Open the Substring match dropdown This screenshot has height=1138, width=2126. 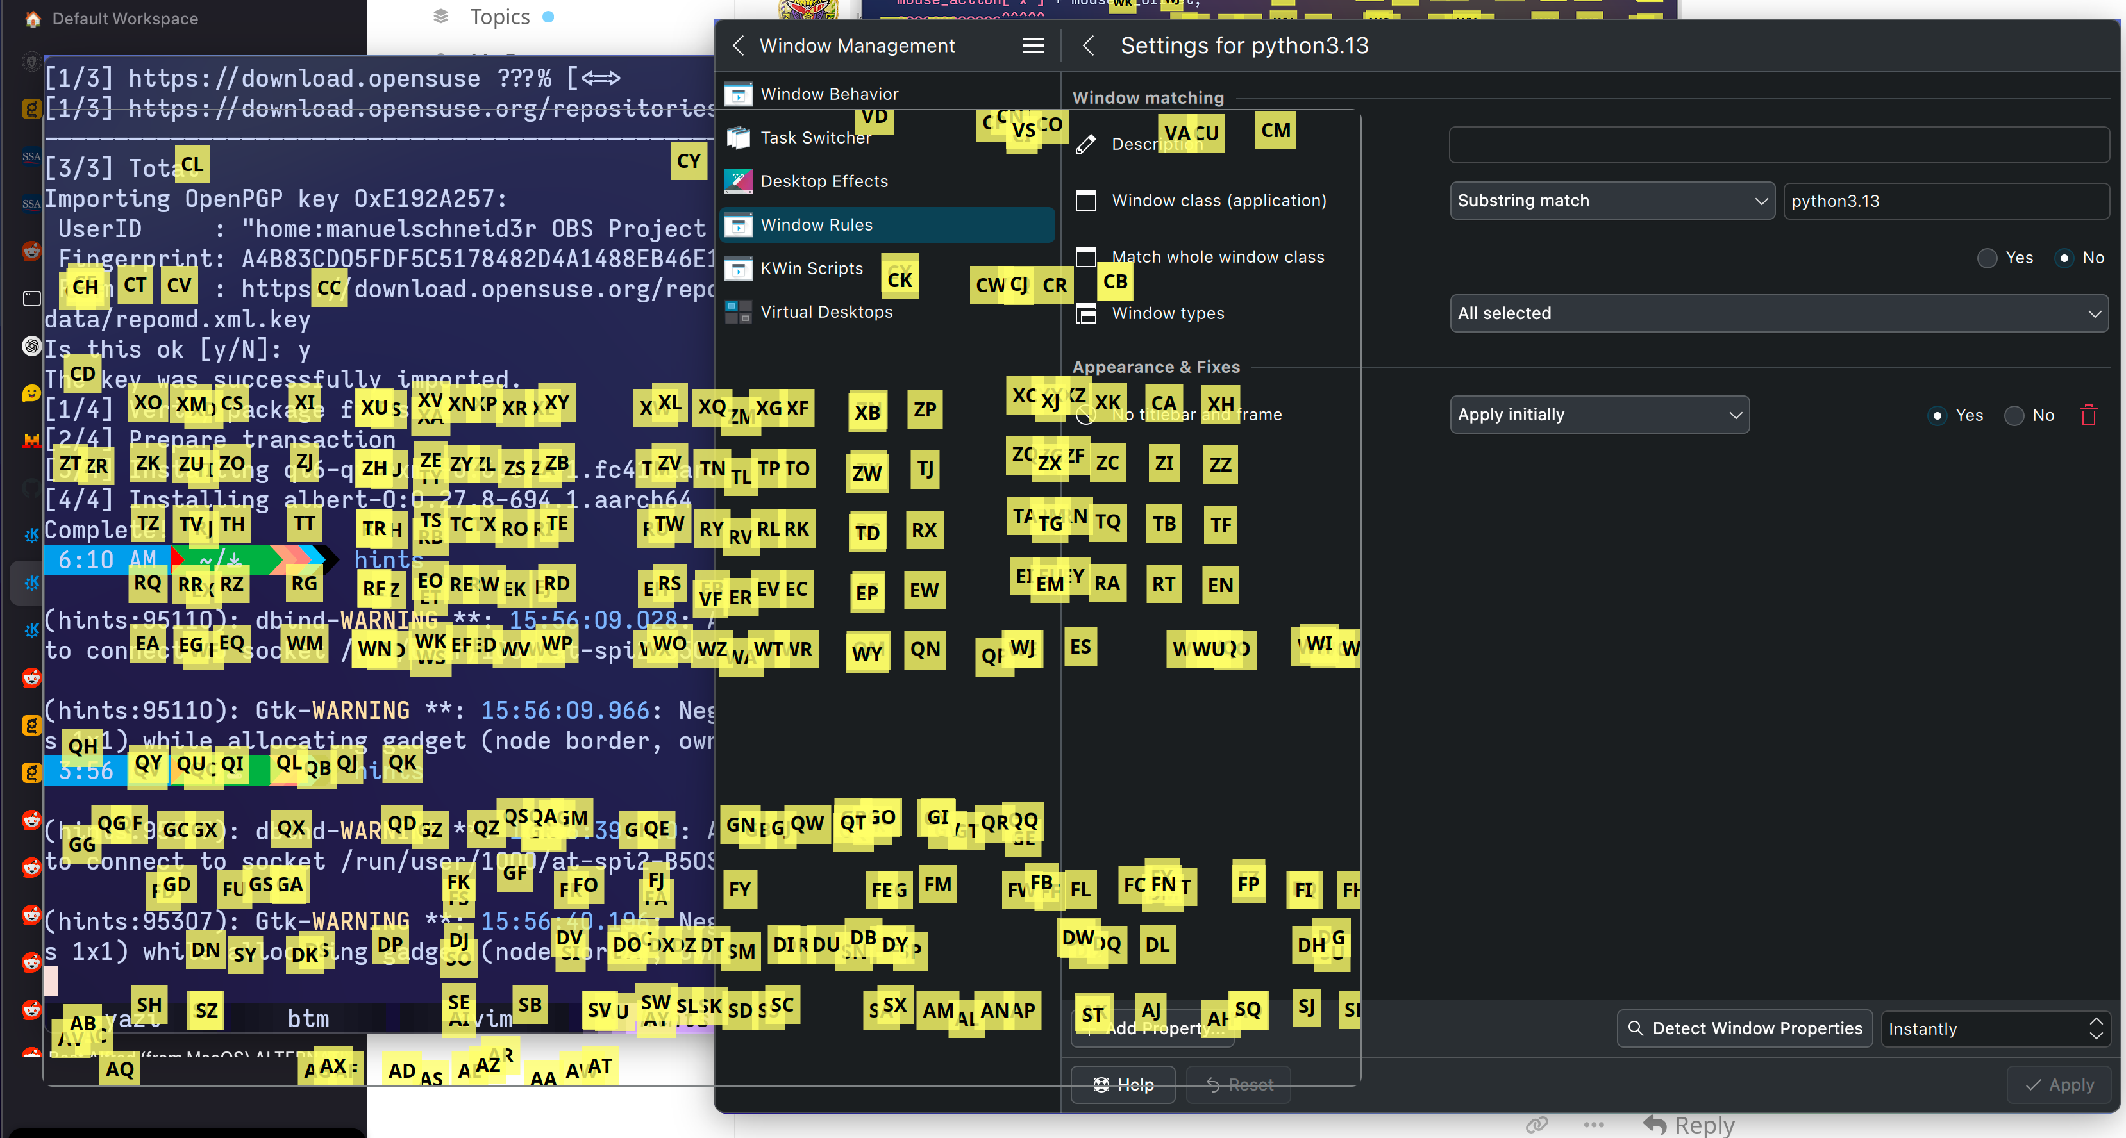coord(1612,201)
